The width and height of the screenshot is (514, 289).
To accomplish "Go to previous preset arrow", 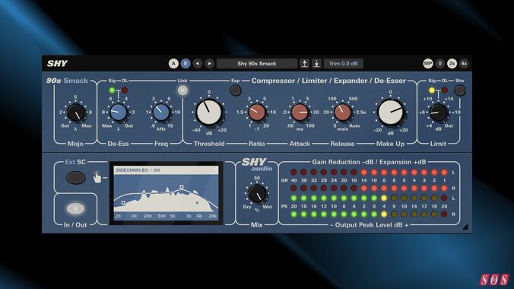I will [198, 64].
